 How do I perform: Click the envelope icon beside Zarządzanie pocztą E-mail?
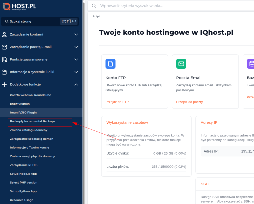(x=4, y=47)
